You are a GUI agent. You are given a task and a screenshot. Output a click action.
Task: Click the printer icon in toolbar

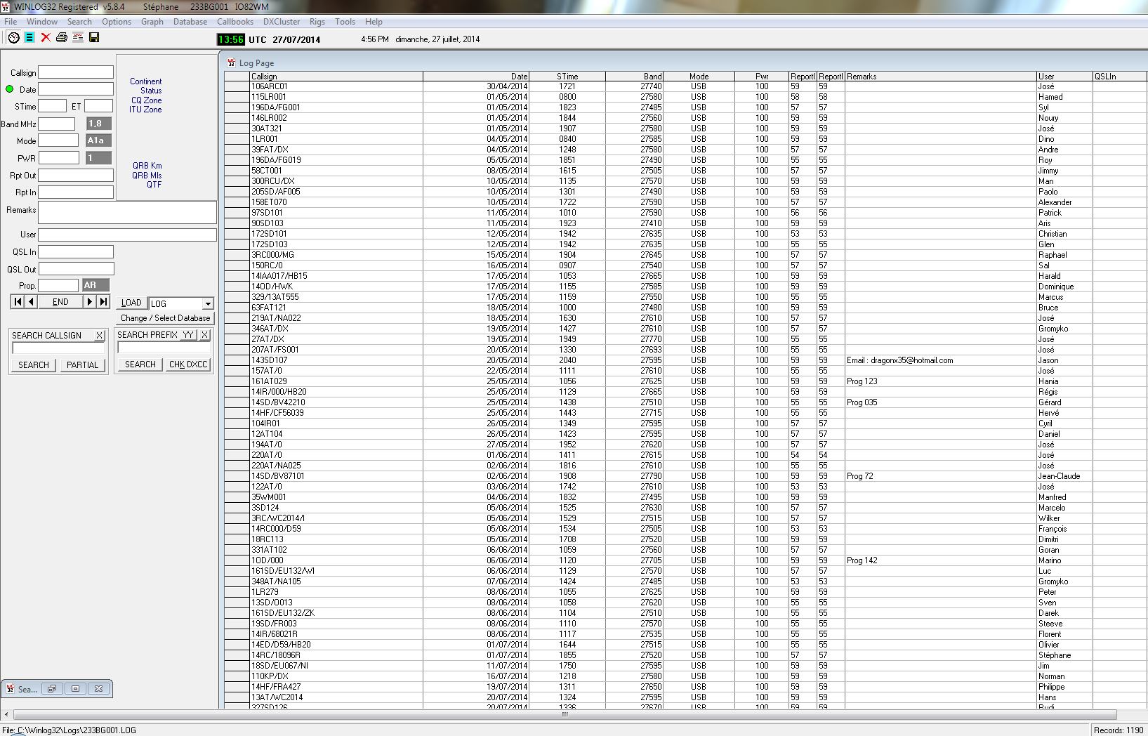tap(62, 38)
